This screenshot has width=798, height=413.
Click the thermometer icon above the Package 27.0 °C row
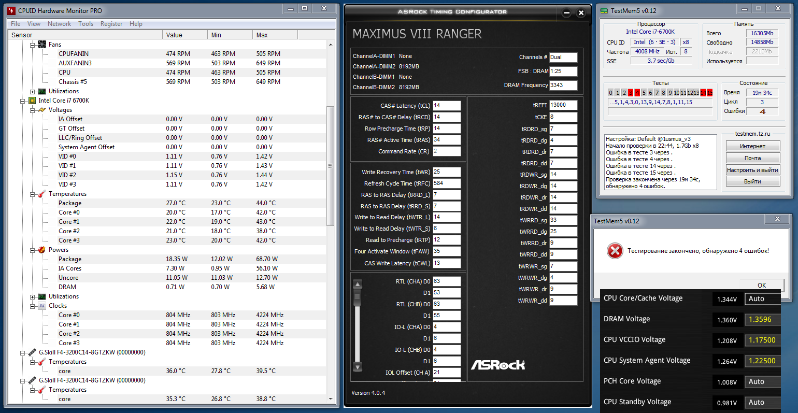[42, 194]
